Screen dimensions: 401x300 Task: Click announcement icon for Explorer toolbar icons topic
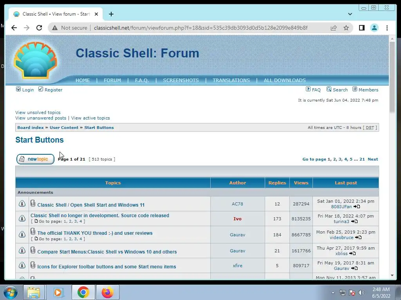coord(22,265)
